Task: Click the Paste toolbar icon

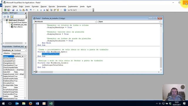Action: (23, 10)
